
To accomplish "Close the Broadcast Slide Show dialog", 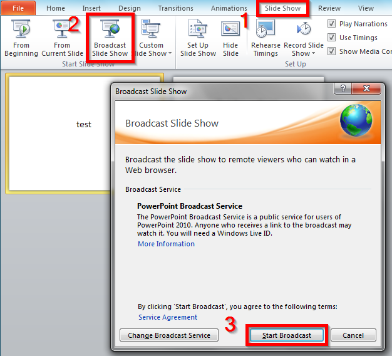I will click(366, 88).
